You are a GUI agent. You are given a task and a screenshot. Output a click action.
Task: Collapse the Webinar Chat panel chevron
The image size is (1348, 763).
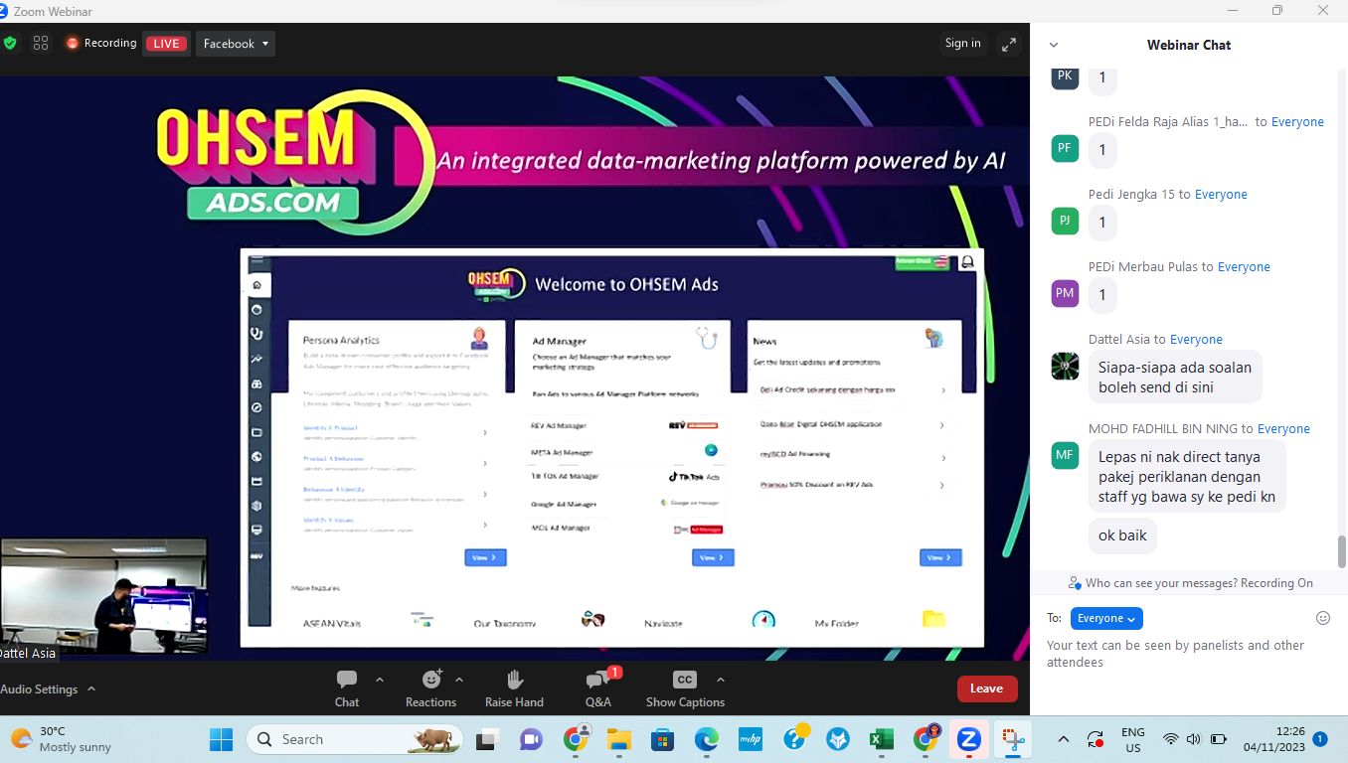click(x=1054, y=45)
